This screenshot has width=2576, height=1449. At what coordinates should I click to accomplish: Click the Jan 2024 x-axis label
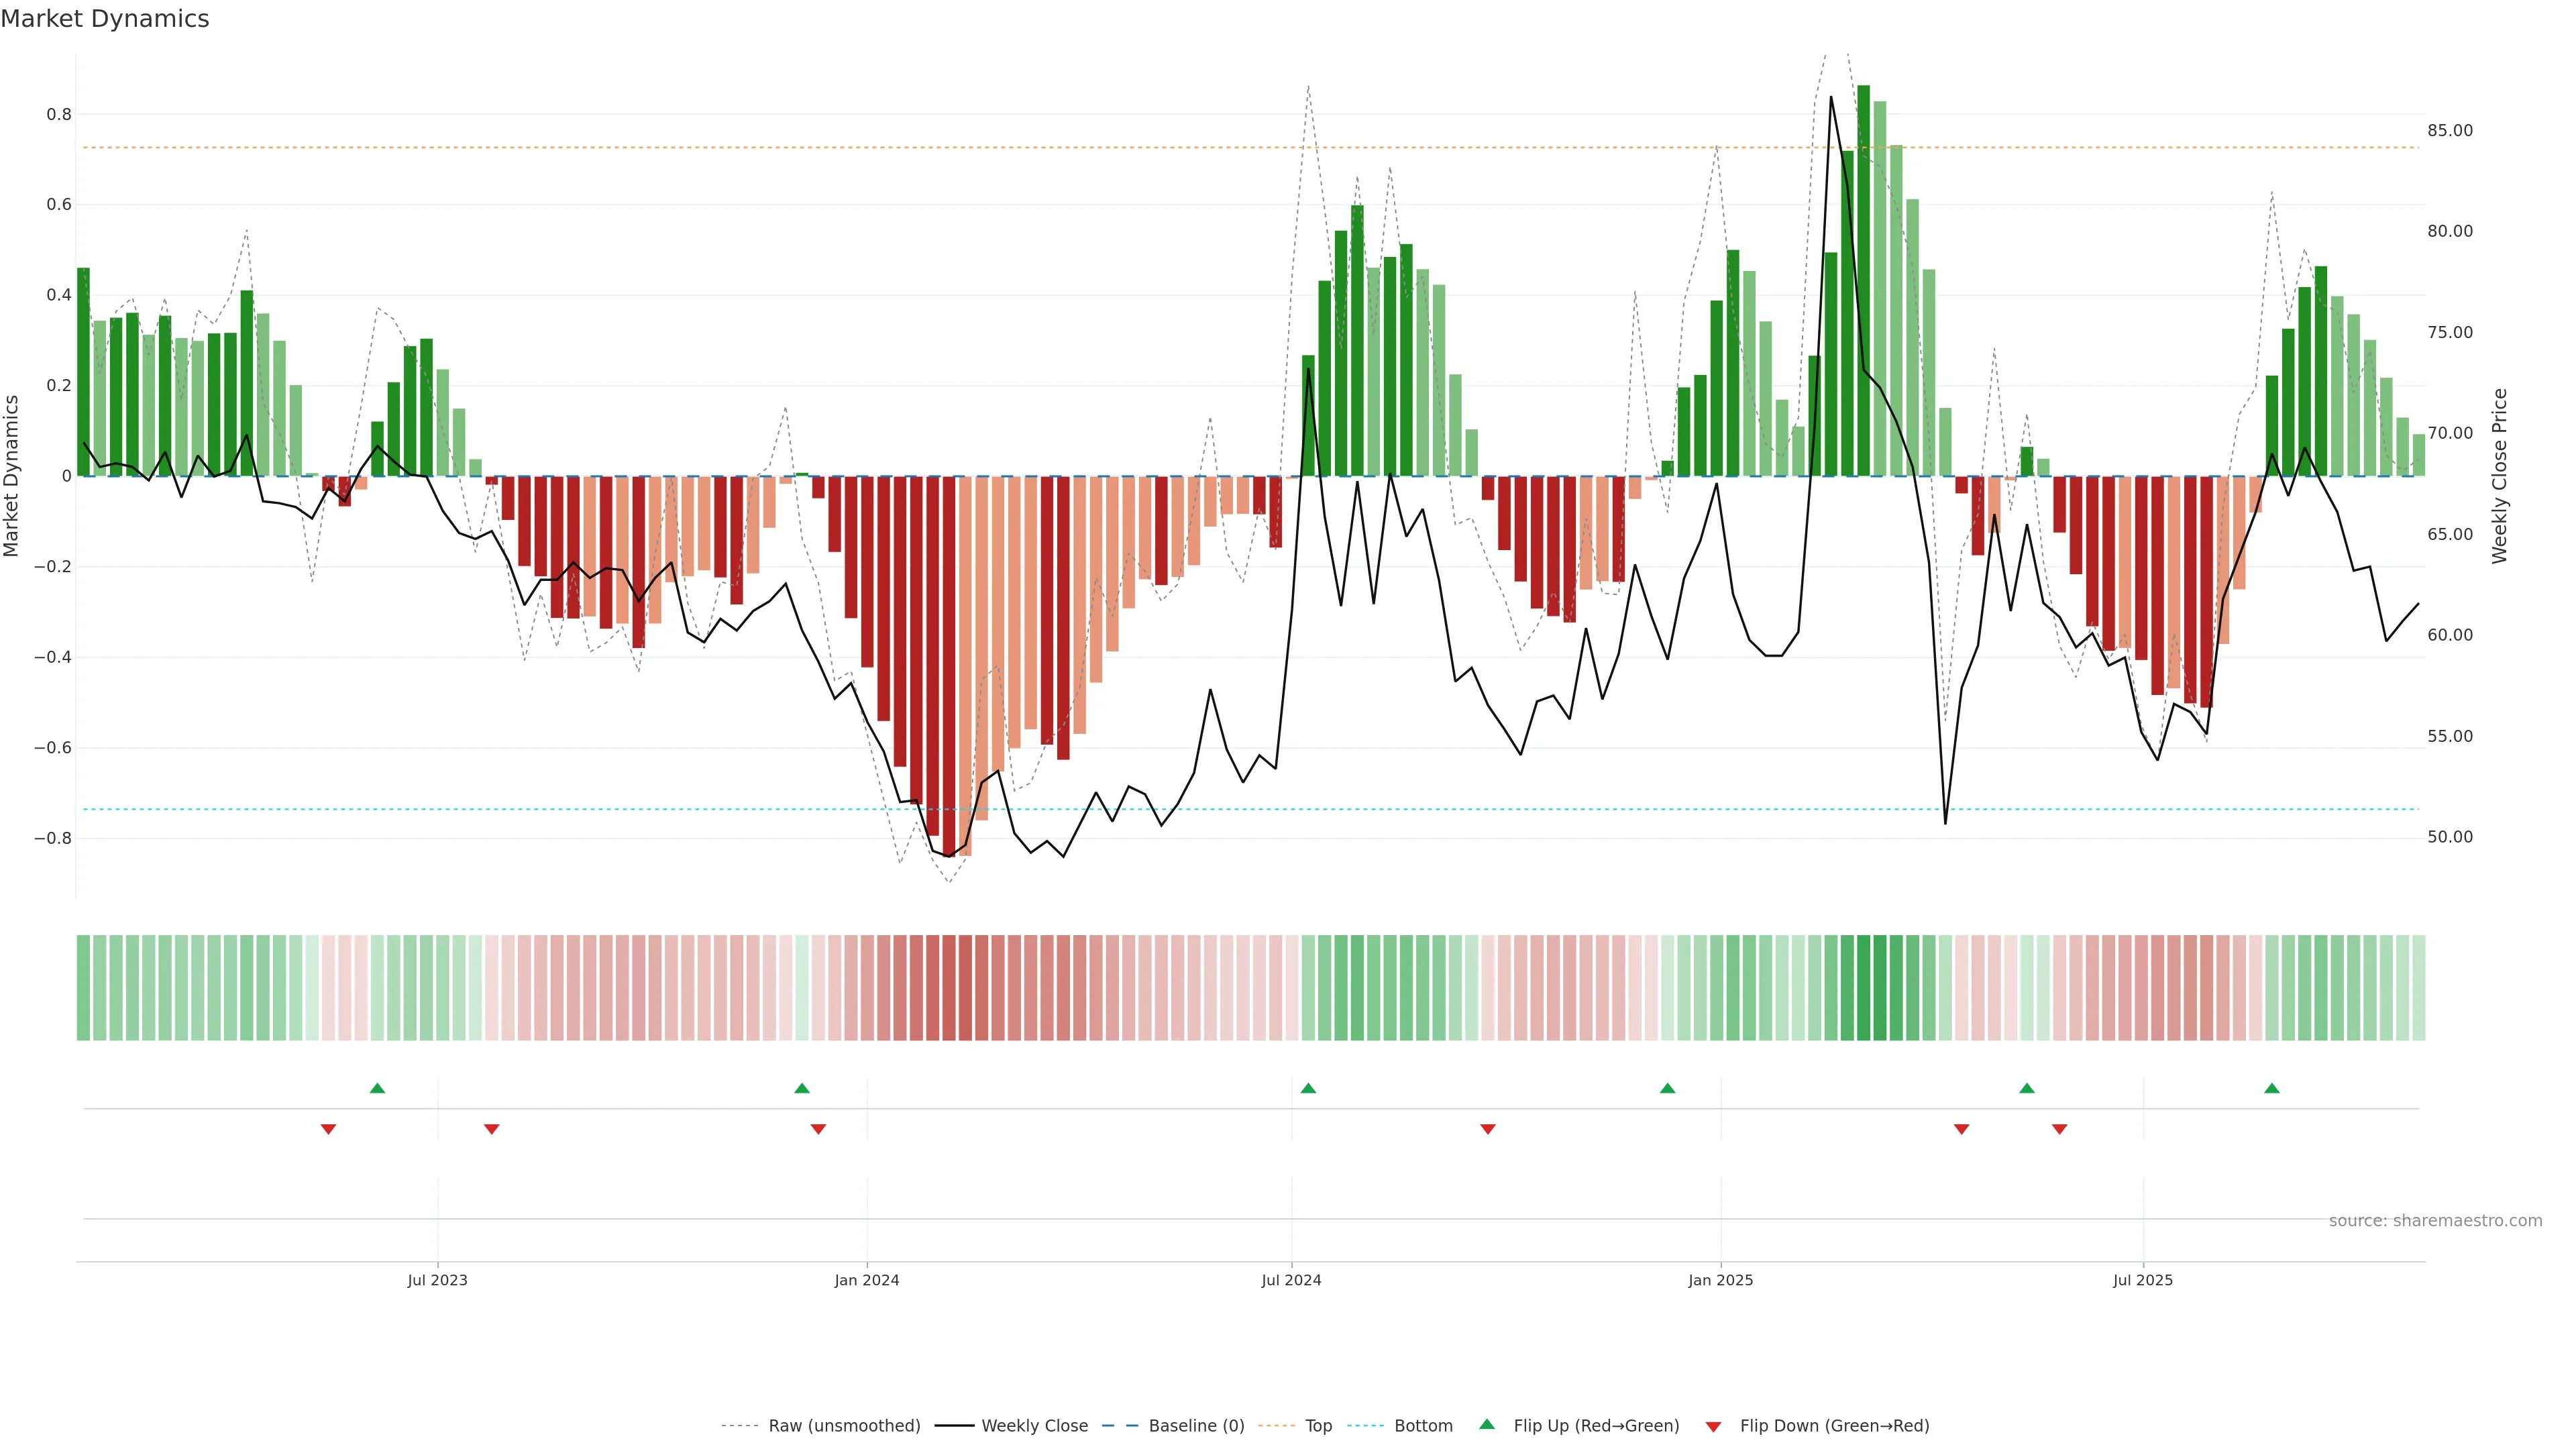pos(867,1280)
